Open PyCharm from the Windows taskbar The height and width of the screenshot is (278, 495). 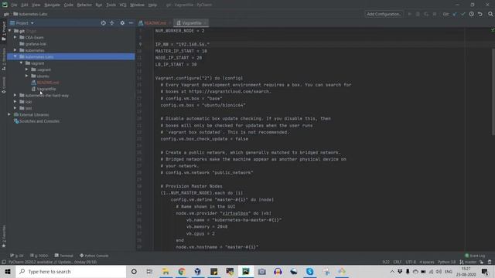(x=246, y=271)
